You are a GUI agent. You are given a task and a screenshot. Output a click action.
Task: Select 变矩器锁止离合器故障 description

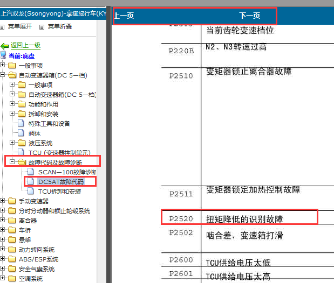point(249,72)
